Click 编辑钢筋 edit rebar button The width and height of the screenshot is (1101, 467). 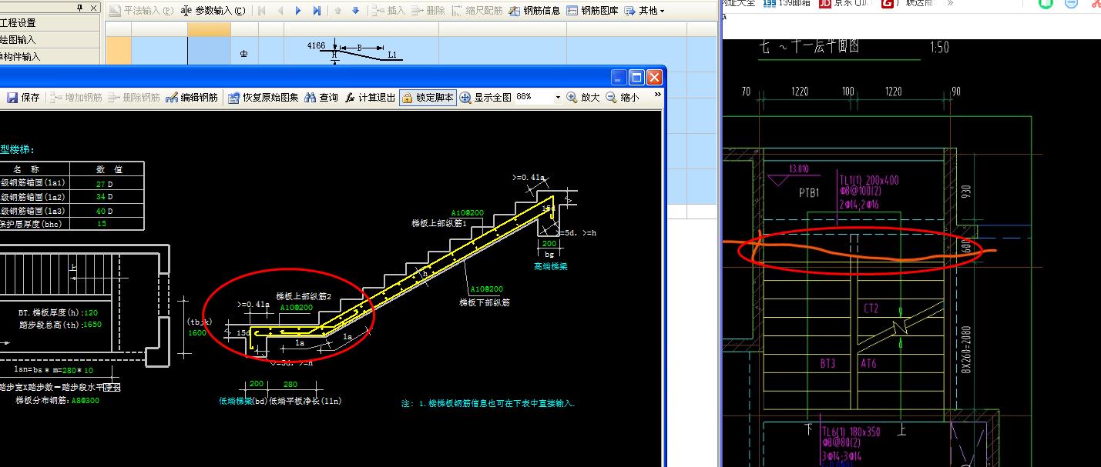point(192,98)
